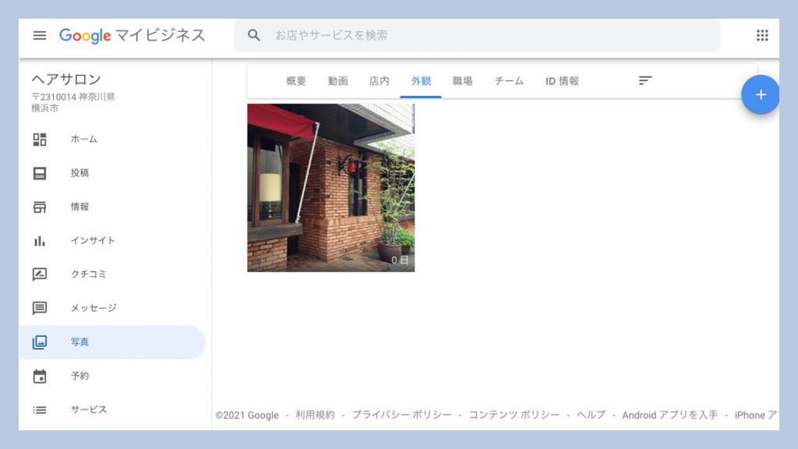This screenshot has height=449, width=798.
Task: Open the プライバシー ポリシー footer link
Action: point(401,415)
